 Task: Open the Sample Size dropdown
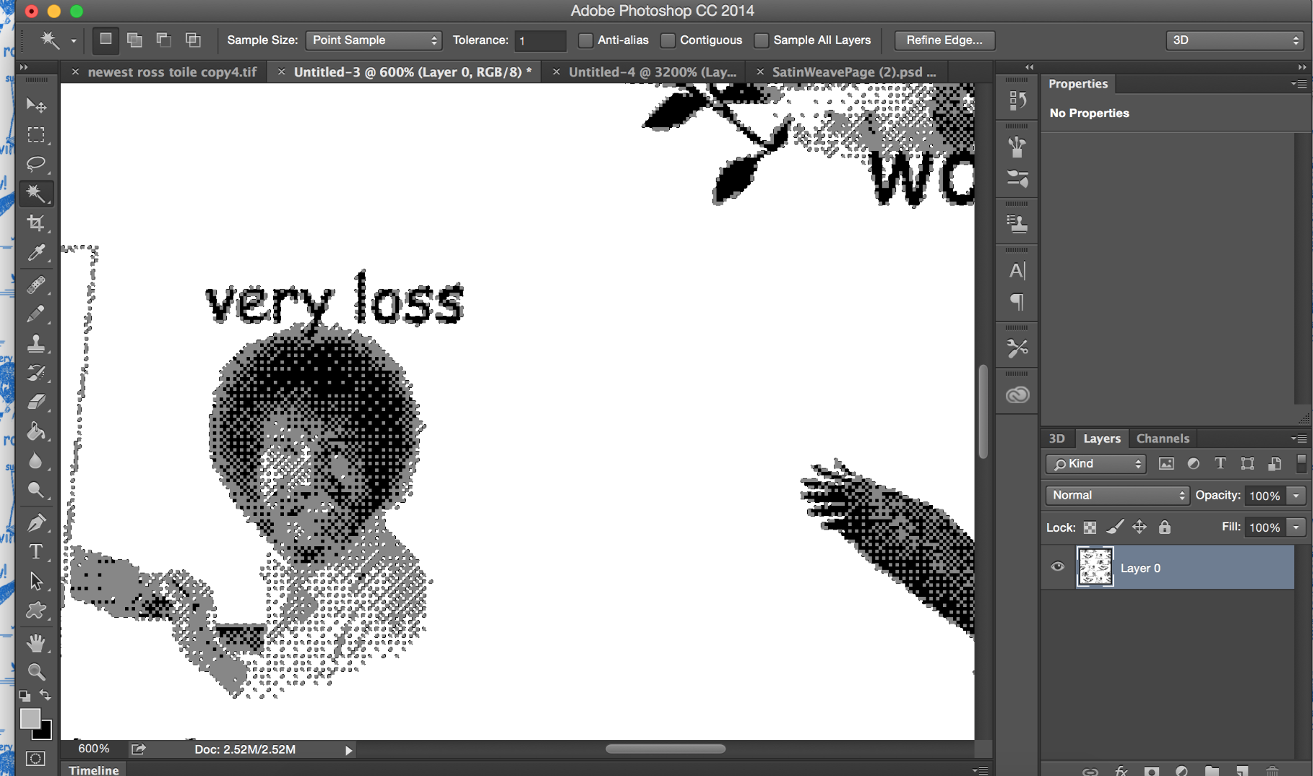[373, 40]
